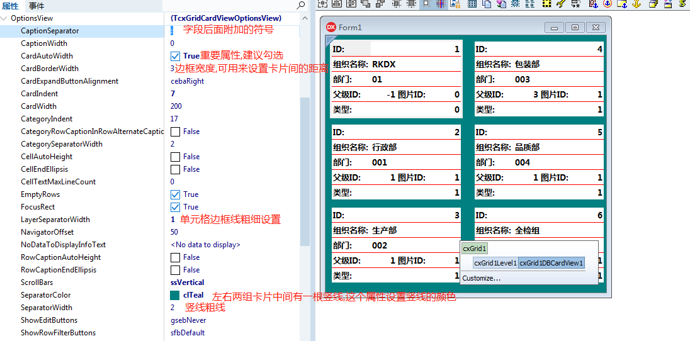This screenshot has height=341, width=690.
Task: Select the LayerSeparatorWidth property row
Action: tap(82, 220)
